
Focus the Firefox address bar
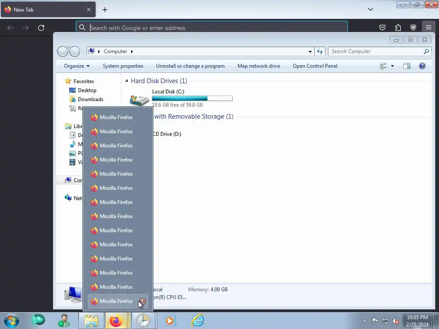pyautogui.click(x=212, y=28)
